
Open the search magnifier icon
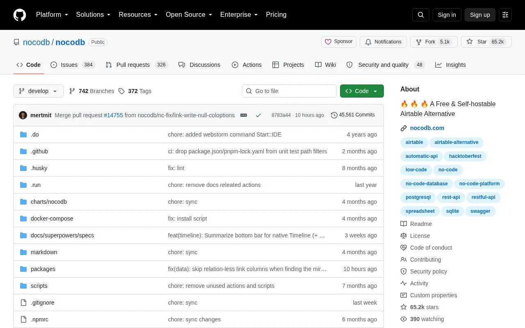coord(421,15)
